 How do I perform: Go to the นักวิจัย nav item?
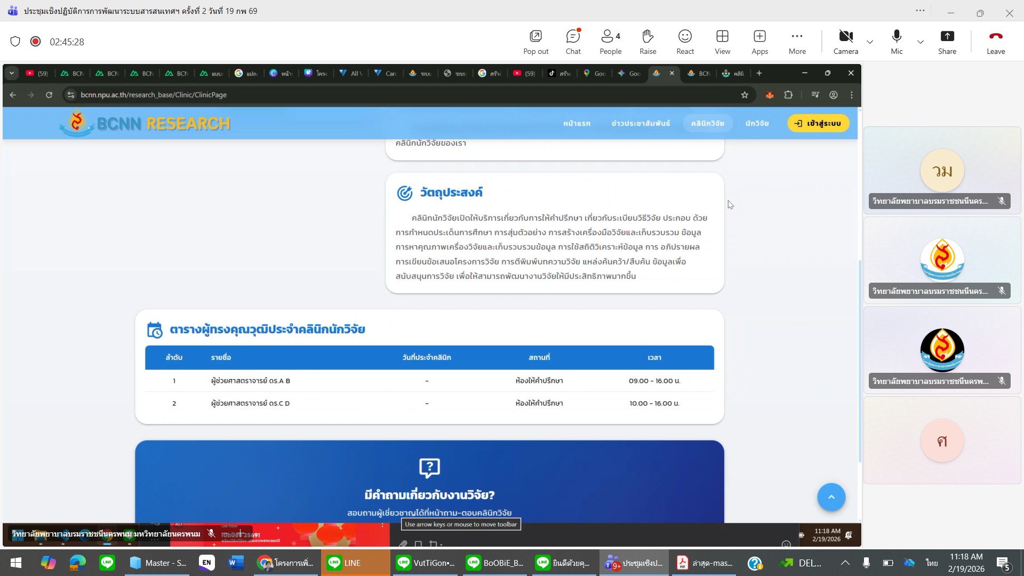pos(757,123)
